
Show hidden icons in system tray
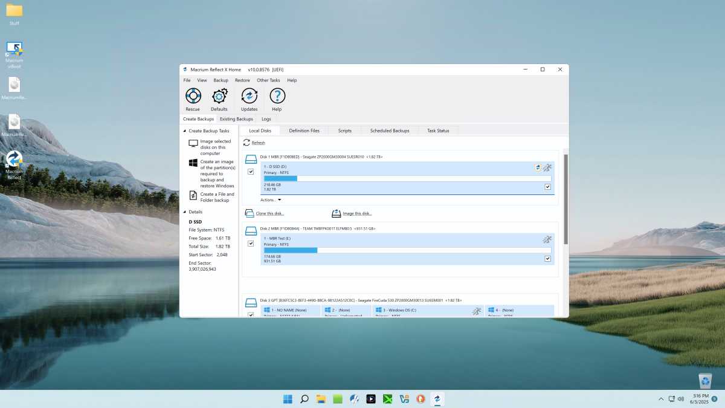point(661,399)
